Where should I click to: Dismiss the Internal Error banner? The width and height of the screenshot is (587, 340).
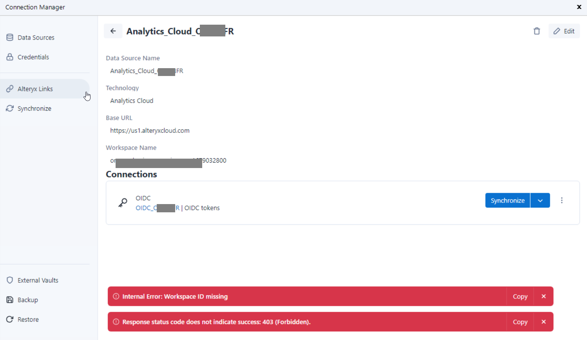[544, 297]
